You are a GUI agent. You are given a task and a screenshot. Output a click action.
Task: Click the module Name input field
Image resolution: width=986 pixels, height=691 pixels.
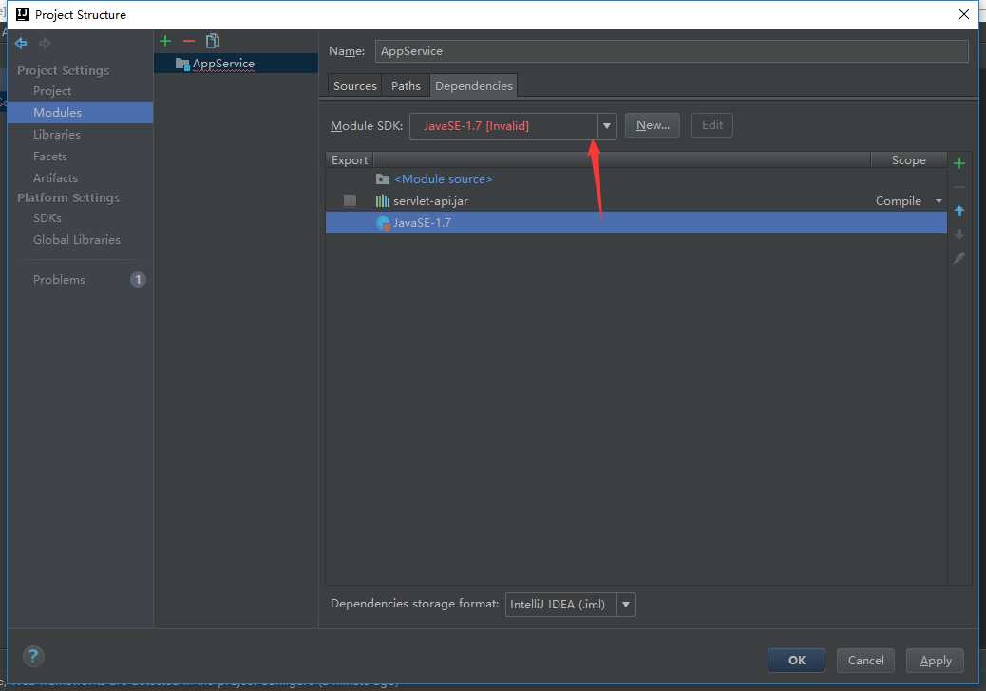[672, 51]
